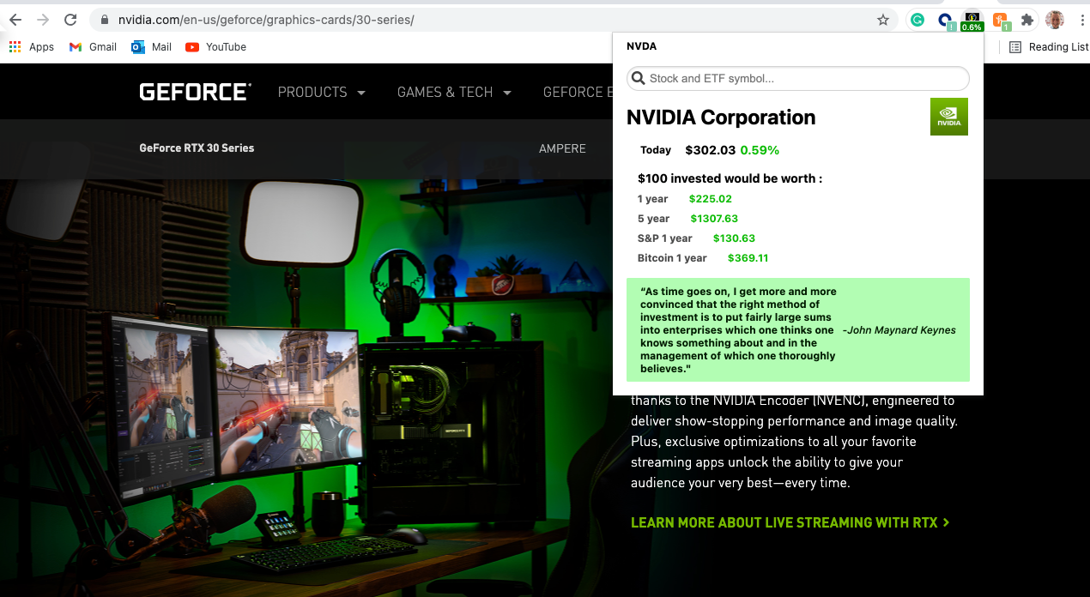Toggle the stock extension showing 0.6%
The width and height of the screenshot is (1090, 597).
pos(972,21)
